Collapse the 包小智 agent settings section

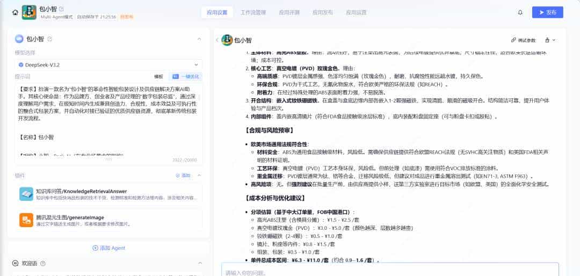coord(199,39)
